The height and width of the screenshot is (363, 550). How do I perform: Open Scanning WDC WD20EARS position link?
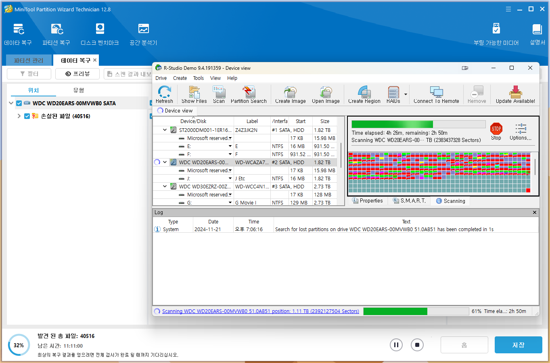[x=260, y=311]
